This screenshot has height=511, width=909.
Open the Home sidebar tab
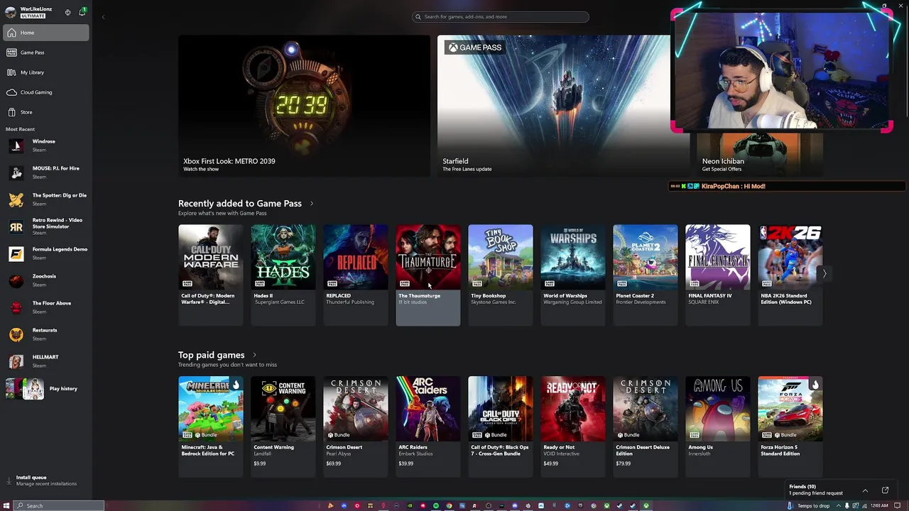46,33
